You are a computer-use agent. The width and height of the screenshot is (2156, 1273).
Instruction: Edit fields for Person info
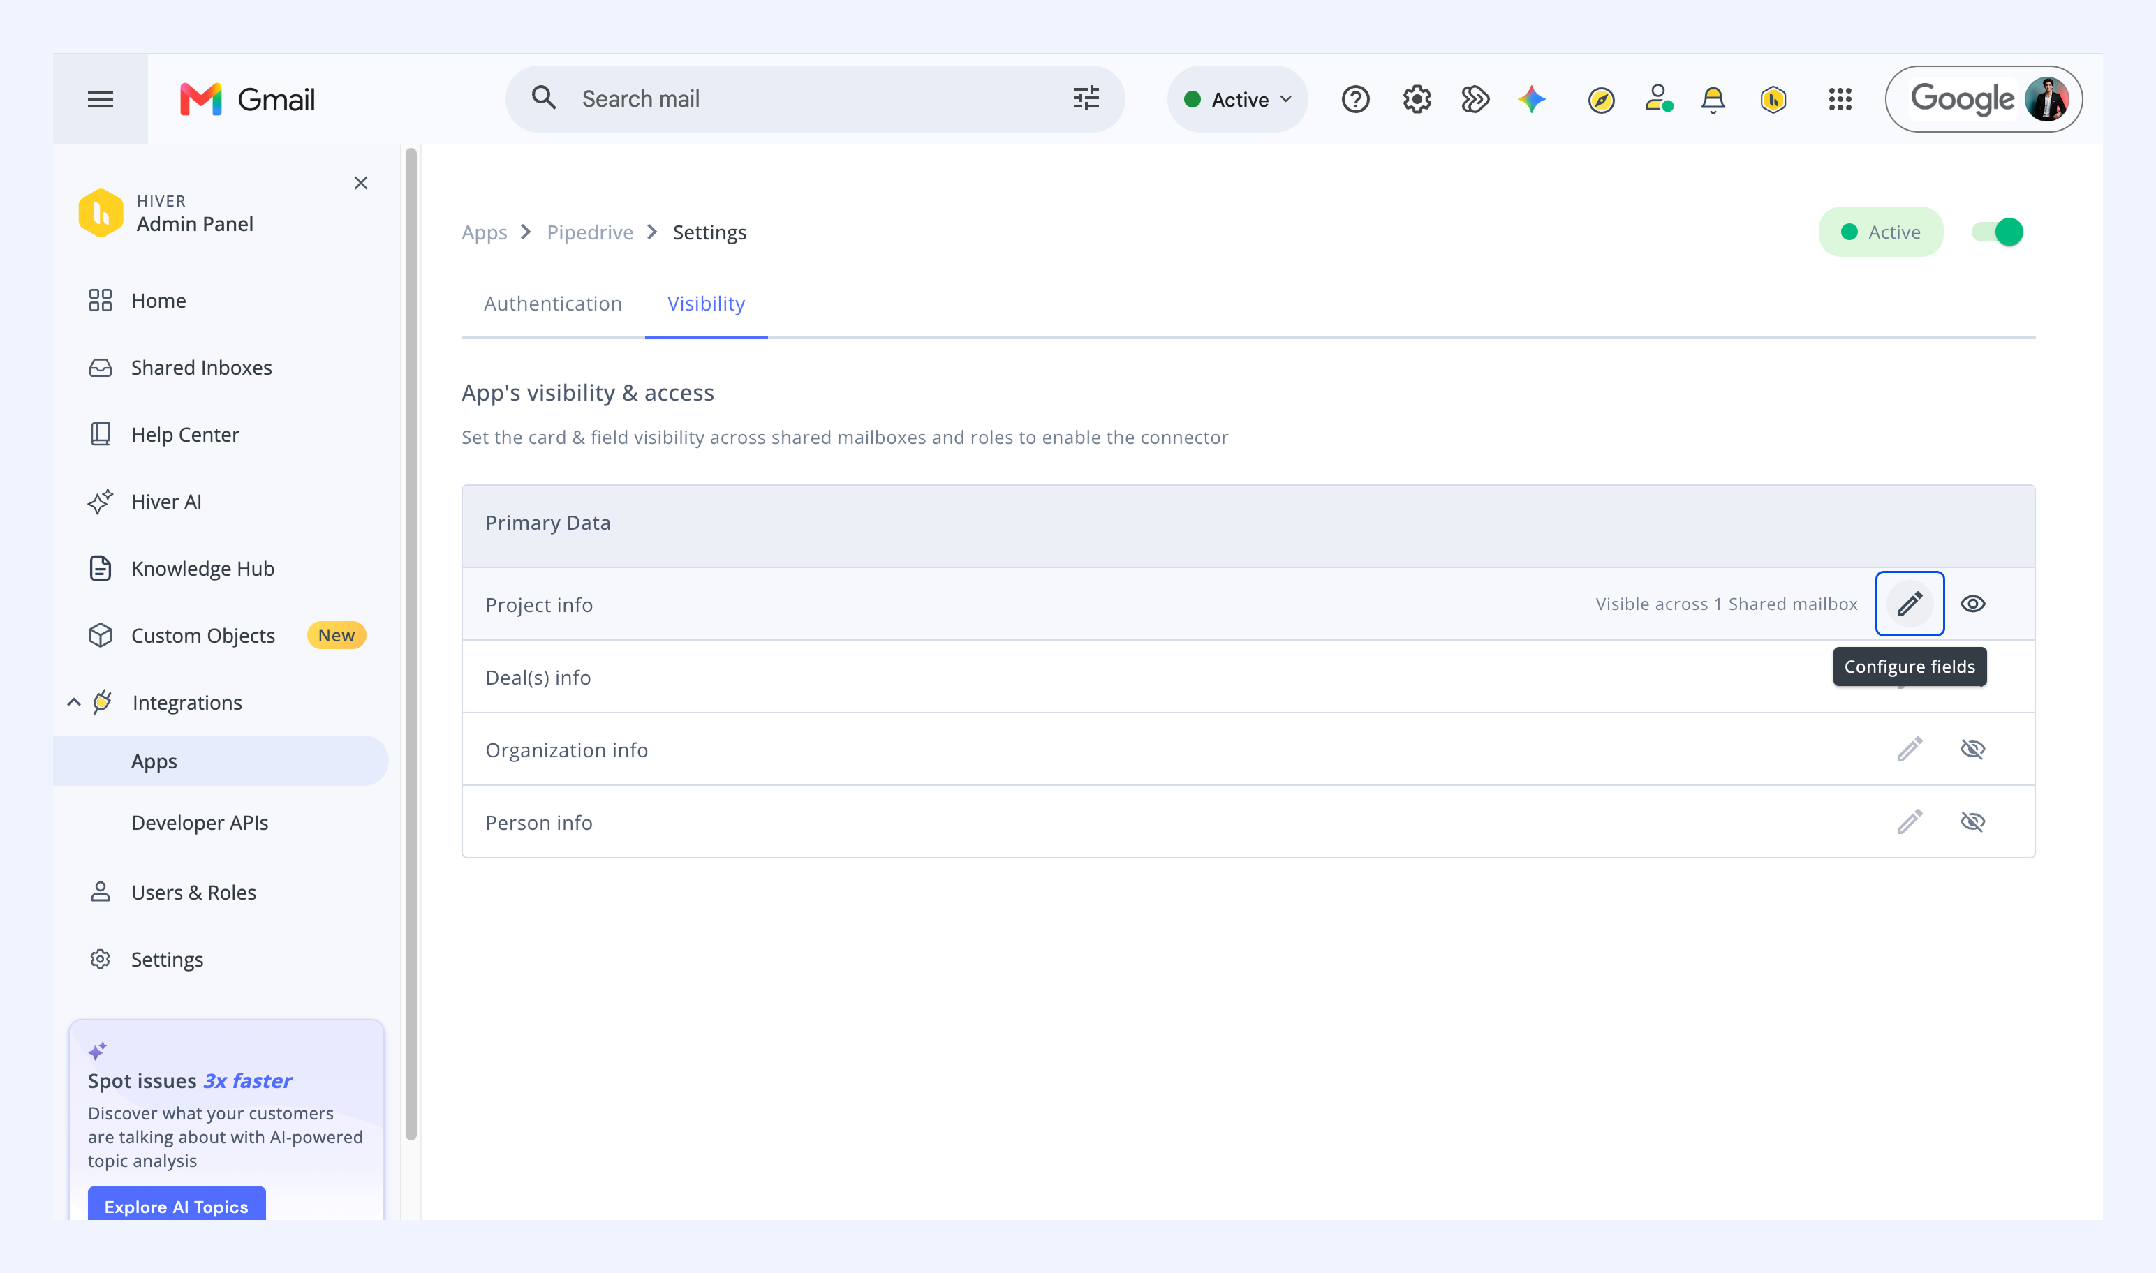pyautogui.click(x=1910, y=821)
